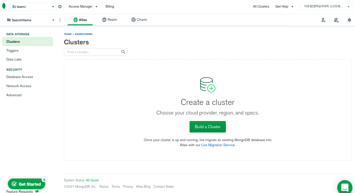Focus the Find a cluster search field
This screenshot has width=355, height=193.
coord(96,52)
